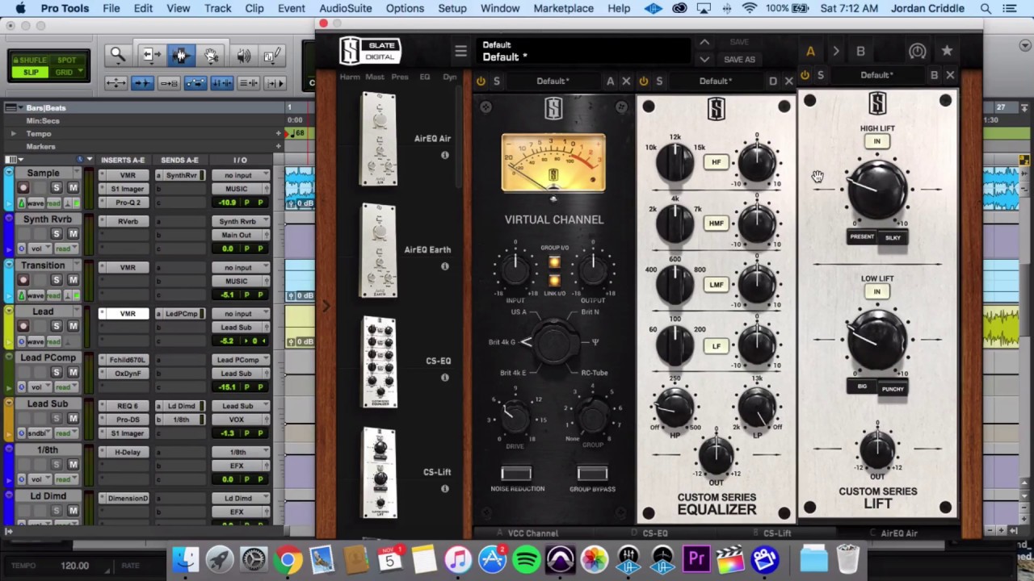
Task: Select the Dyn module category tab
Action: 450,77
